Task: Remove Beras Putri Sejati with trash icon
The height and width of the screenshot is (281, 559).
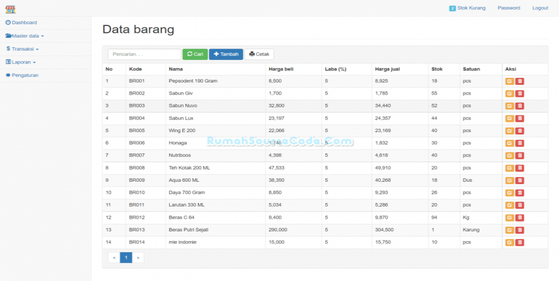Action: point(520,230)
